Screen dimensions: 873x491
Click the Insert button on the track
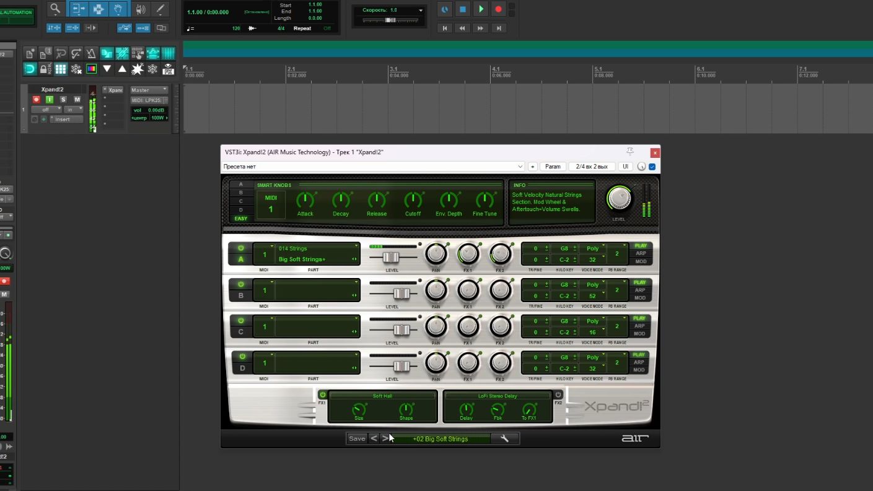[x=66, y=119]
